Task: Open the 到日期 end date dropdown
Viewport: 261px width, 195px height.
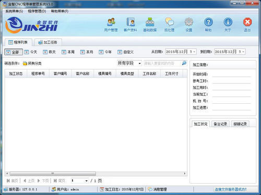Action: click(x=243, y=52)
